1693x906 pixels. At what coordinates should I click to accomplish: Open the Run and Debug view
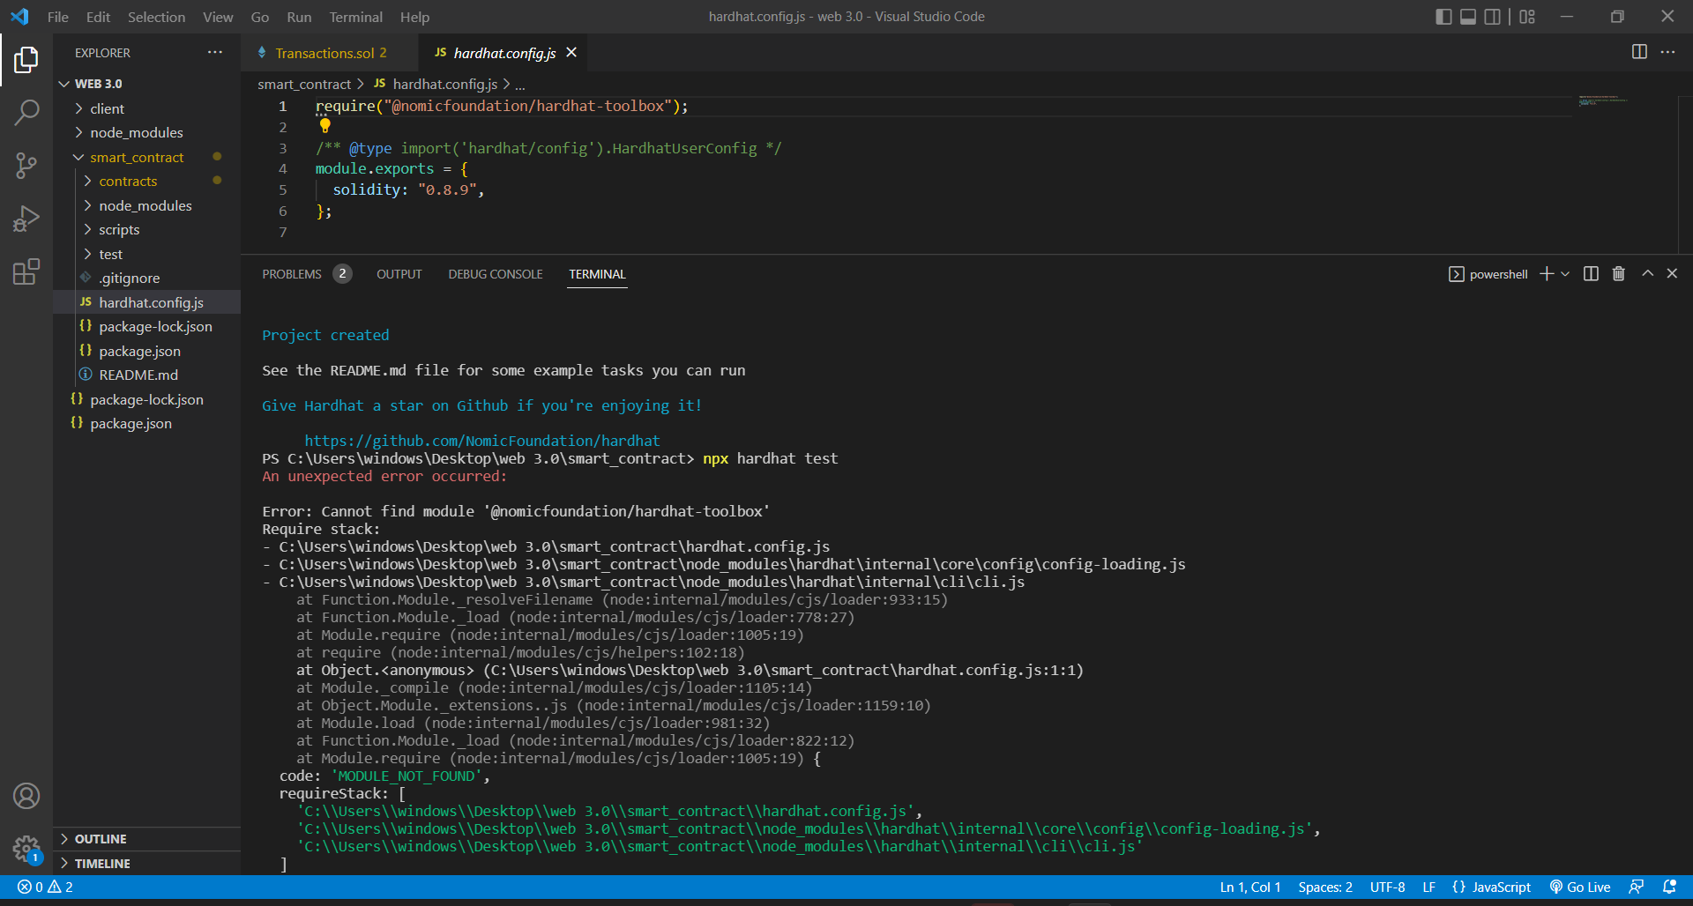point(26,219)
